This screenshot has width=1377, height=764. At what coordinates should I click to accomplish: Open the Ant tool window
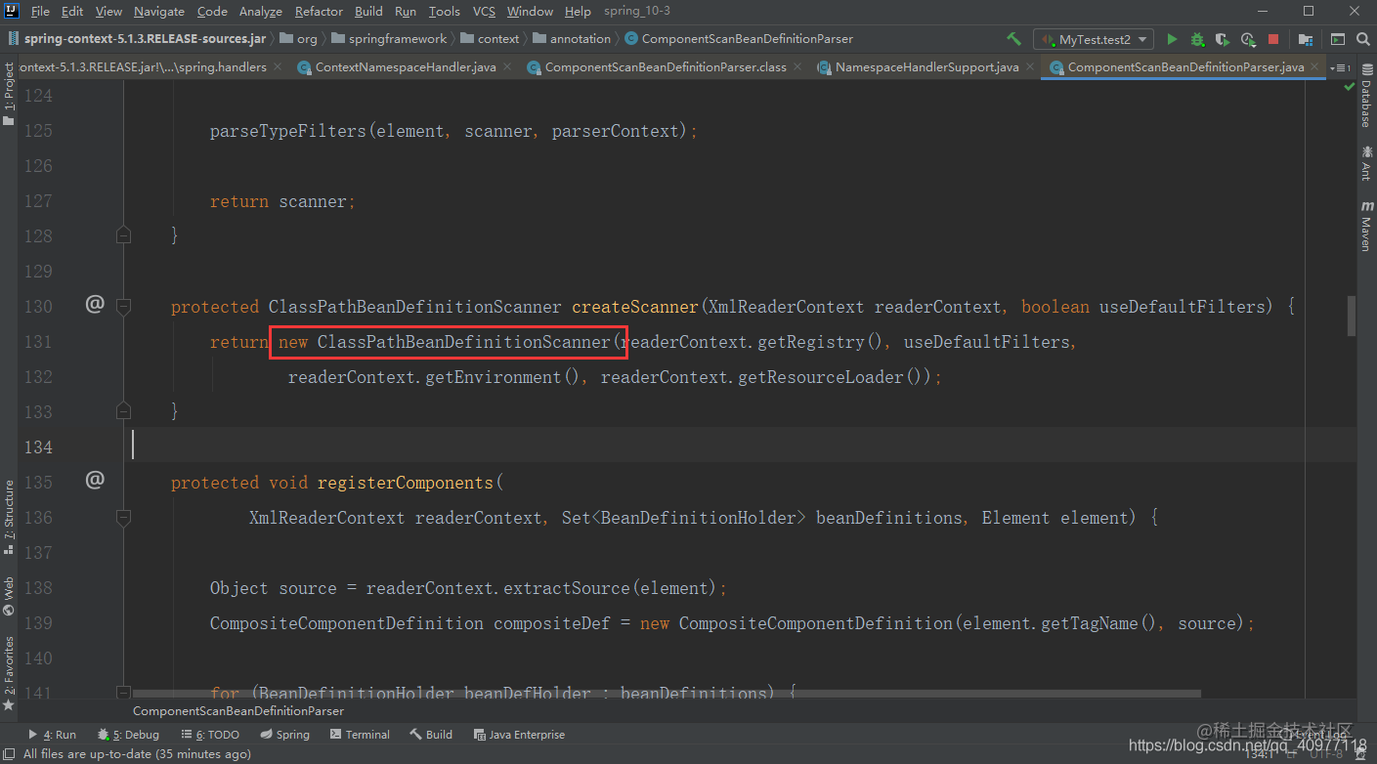(1366, 164)
